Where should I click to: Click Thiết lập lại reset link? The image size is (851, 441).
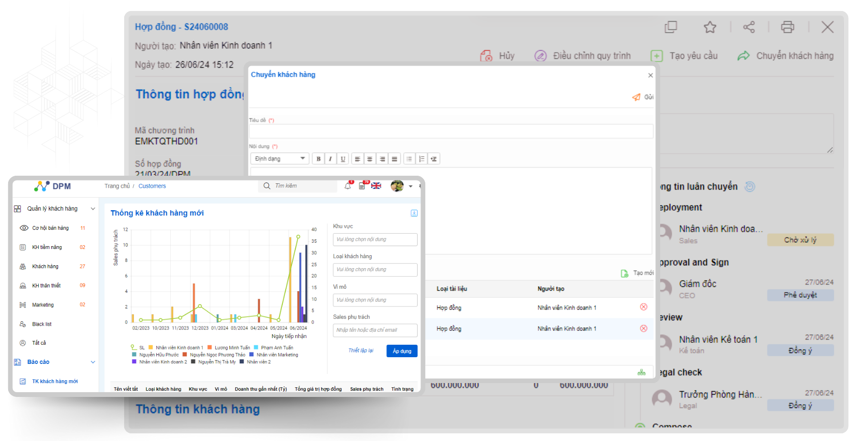pyautogui.click(x=361, y=351)
